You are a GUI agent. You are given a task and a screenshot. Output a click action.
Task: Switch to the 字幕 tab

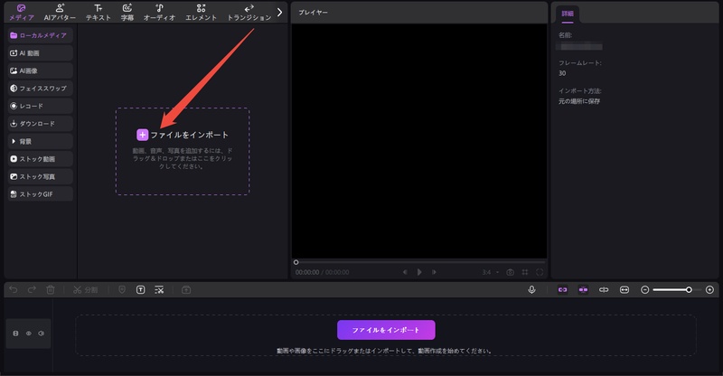[127, 13]
